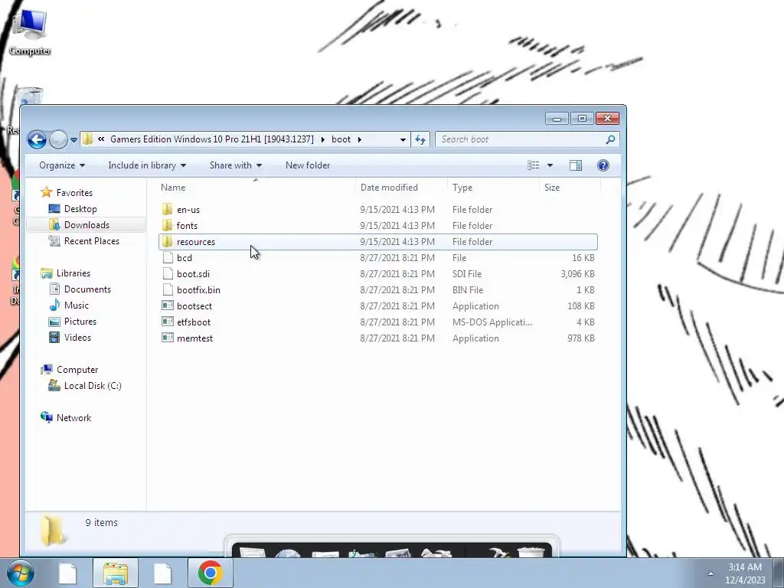The image size is (784, 588).
Task: Select the memtest application icon
Action: click(168, 338)
